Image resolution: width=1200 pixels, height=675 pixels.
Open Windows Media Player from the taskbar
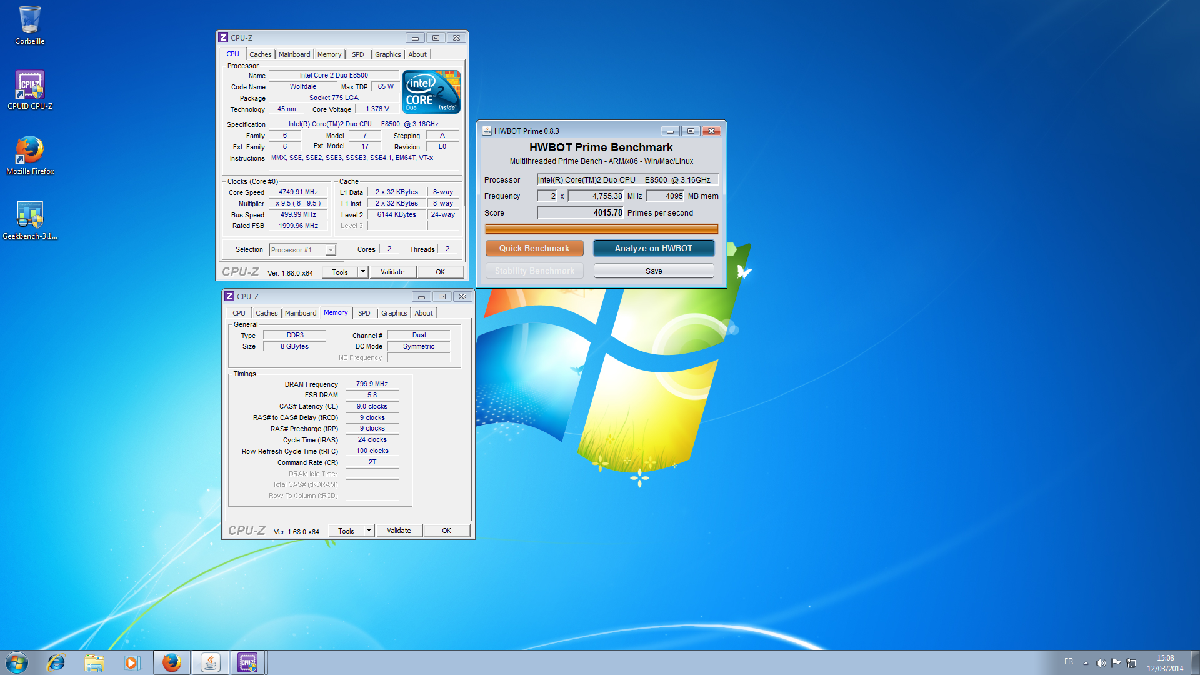[132, 662]
